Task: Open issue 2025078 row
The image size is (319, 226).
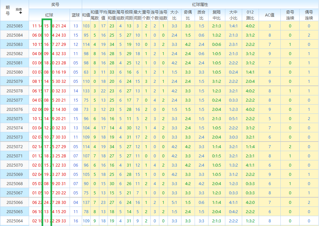Action: coord(15,91)
